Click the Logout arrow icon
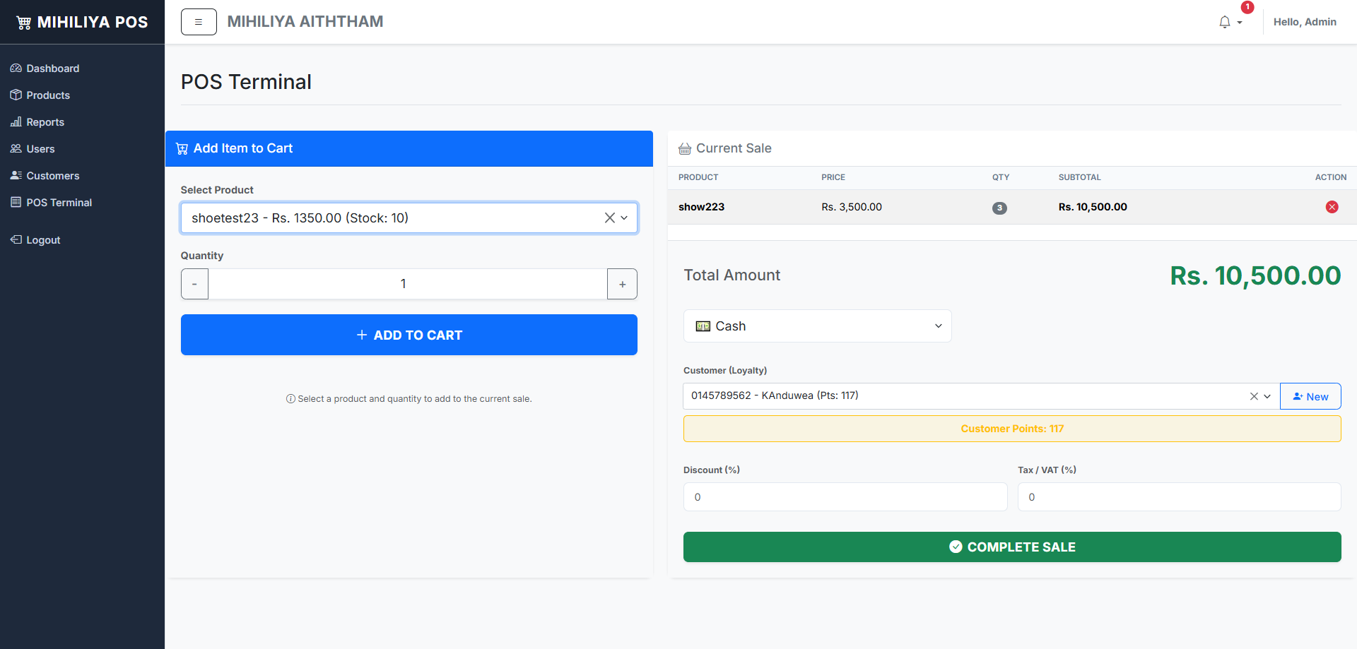Viewport: 1357px width, 649px height. [16, 239]
